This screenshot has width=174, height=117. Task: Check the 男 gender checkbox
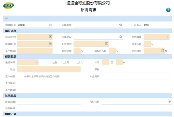[64, 62]
